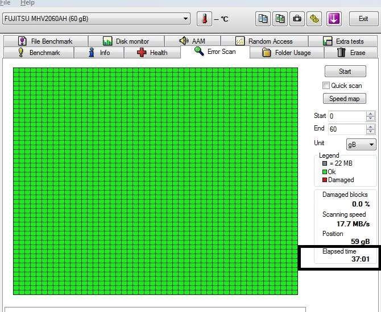Click the Speed map button
Screen dimensions: 381x312
click(345, 99)
